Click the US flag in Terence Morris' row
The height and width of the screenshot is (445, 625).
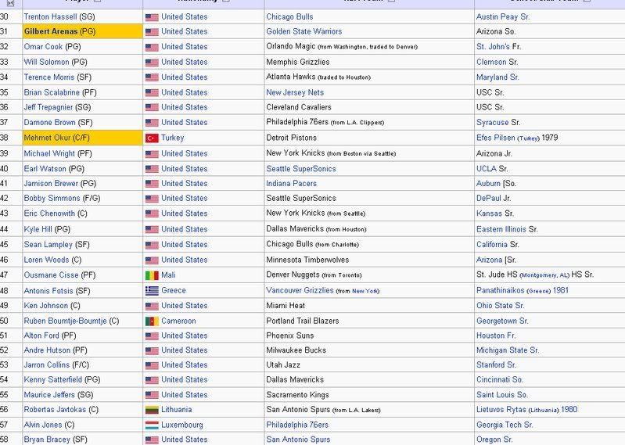pos(152,77)
